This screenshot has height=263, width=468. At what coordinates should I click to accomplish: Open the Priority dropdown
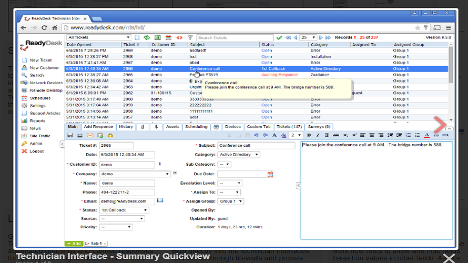pos(116,227)
